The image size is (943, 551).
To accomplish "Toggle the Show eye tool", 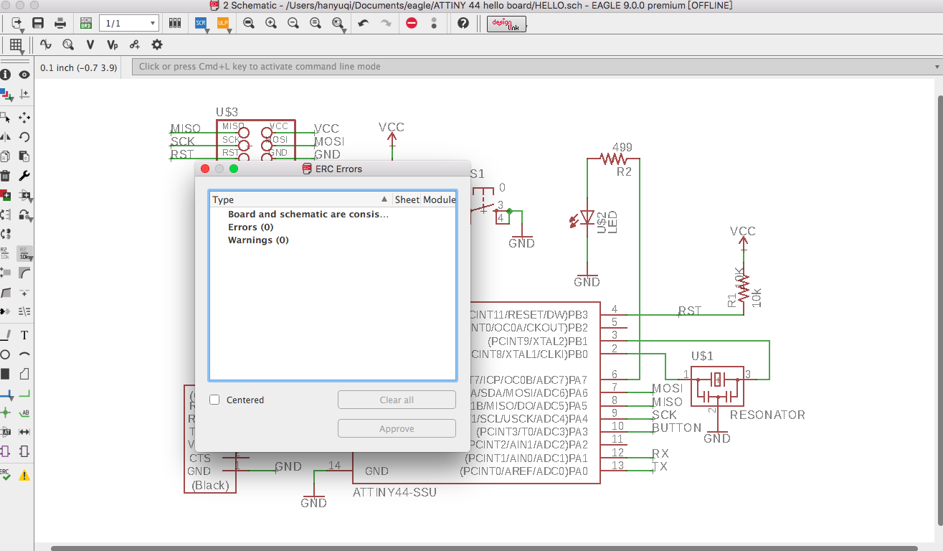I will click(x=24, y=75).
